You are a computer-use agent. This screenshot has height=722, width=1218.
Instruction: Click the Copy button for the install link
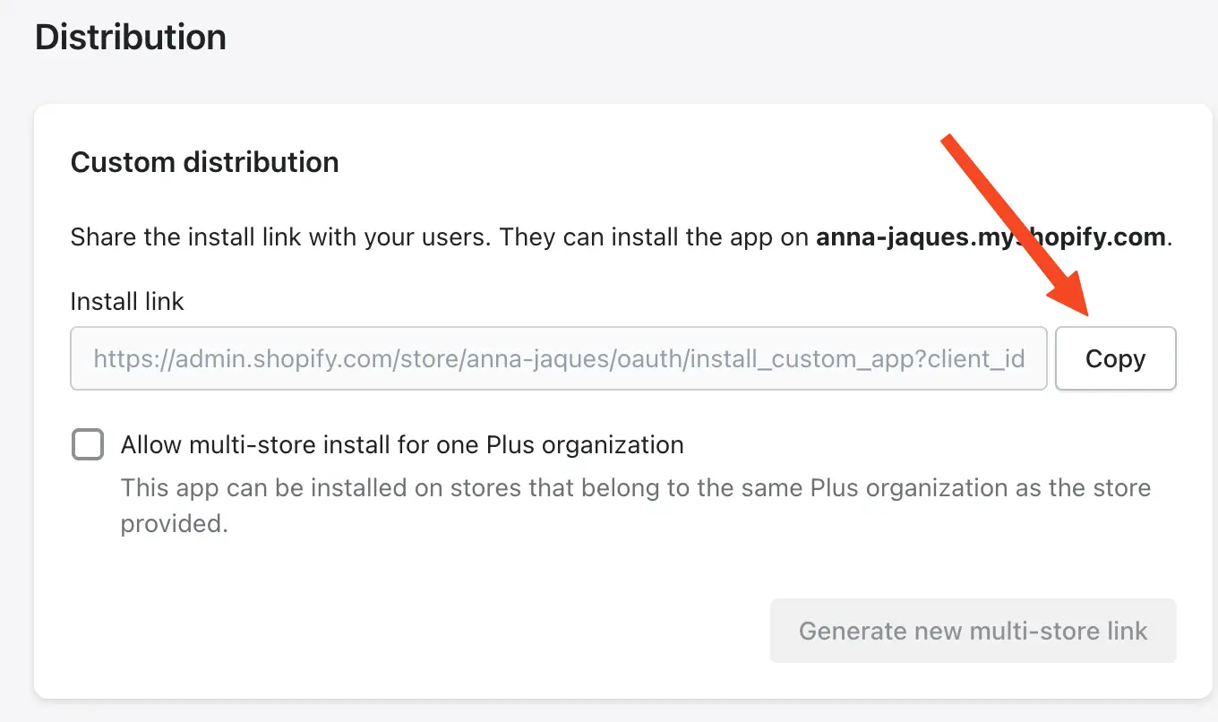tap(1115, 358)
